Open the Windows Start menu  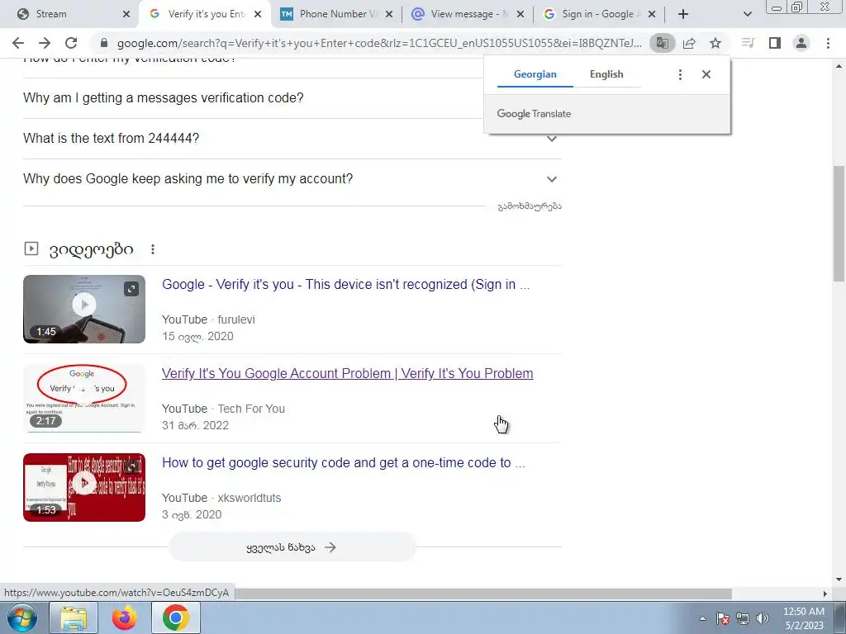tap(22, 617)
